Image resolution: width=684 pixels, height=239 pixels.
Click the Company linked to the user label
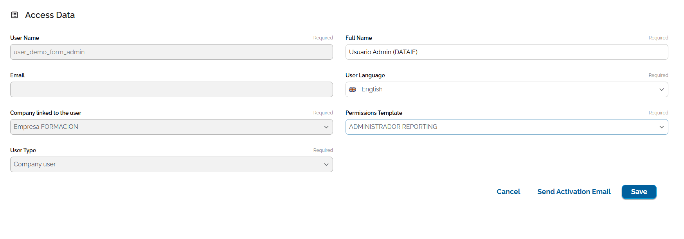[46, 113]
